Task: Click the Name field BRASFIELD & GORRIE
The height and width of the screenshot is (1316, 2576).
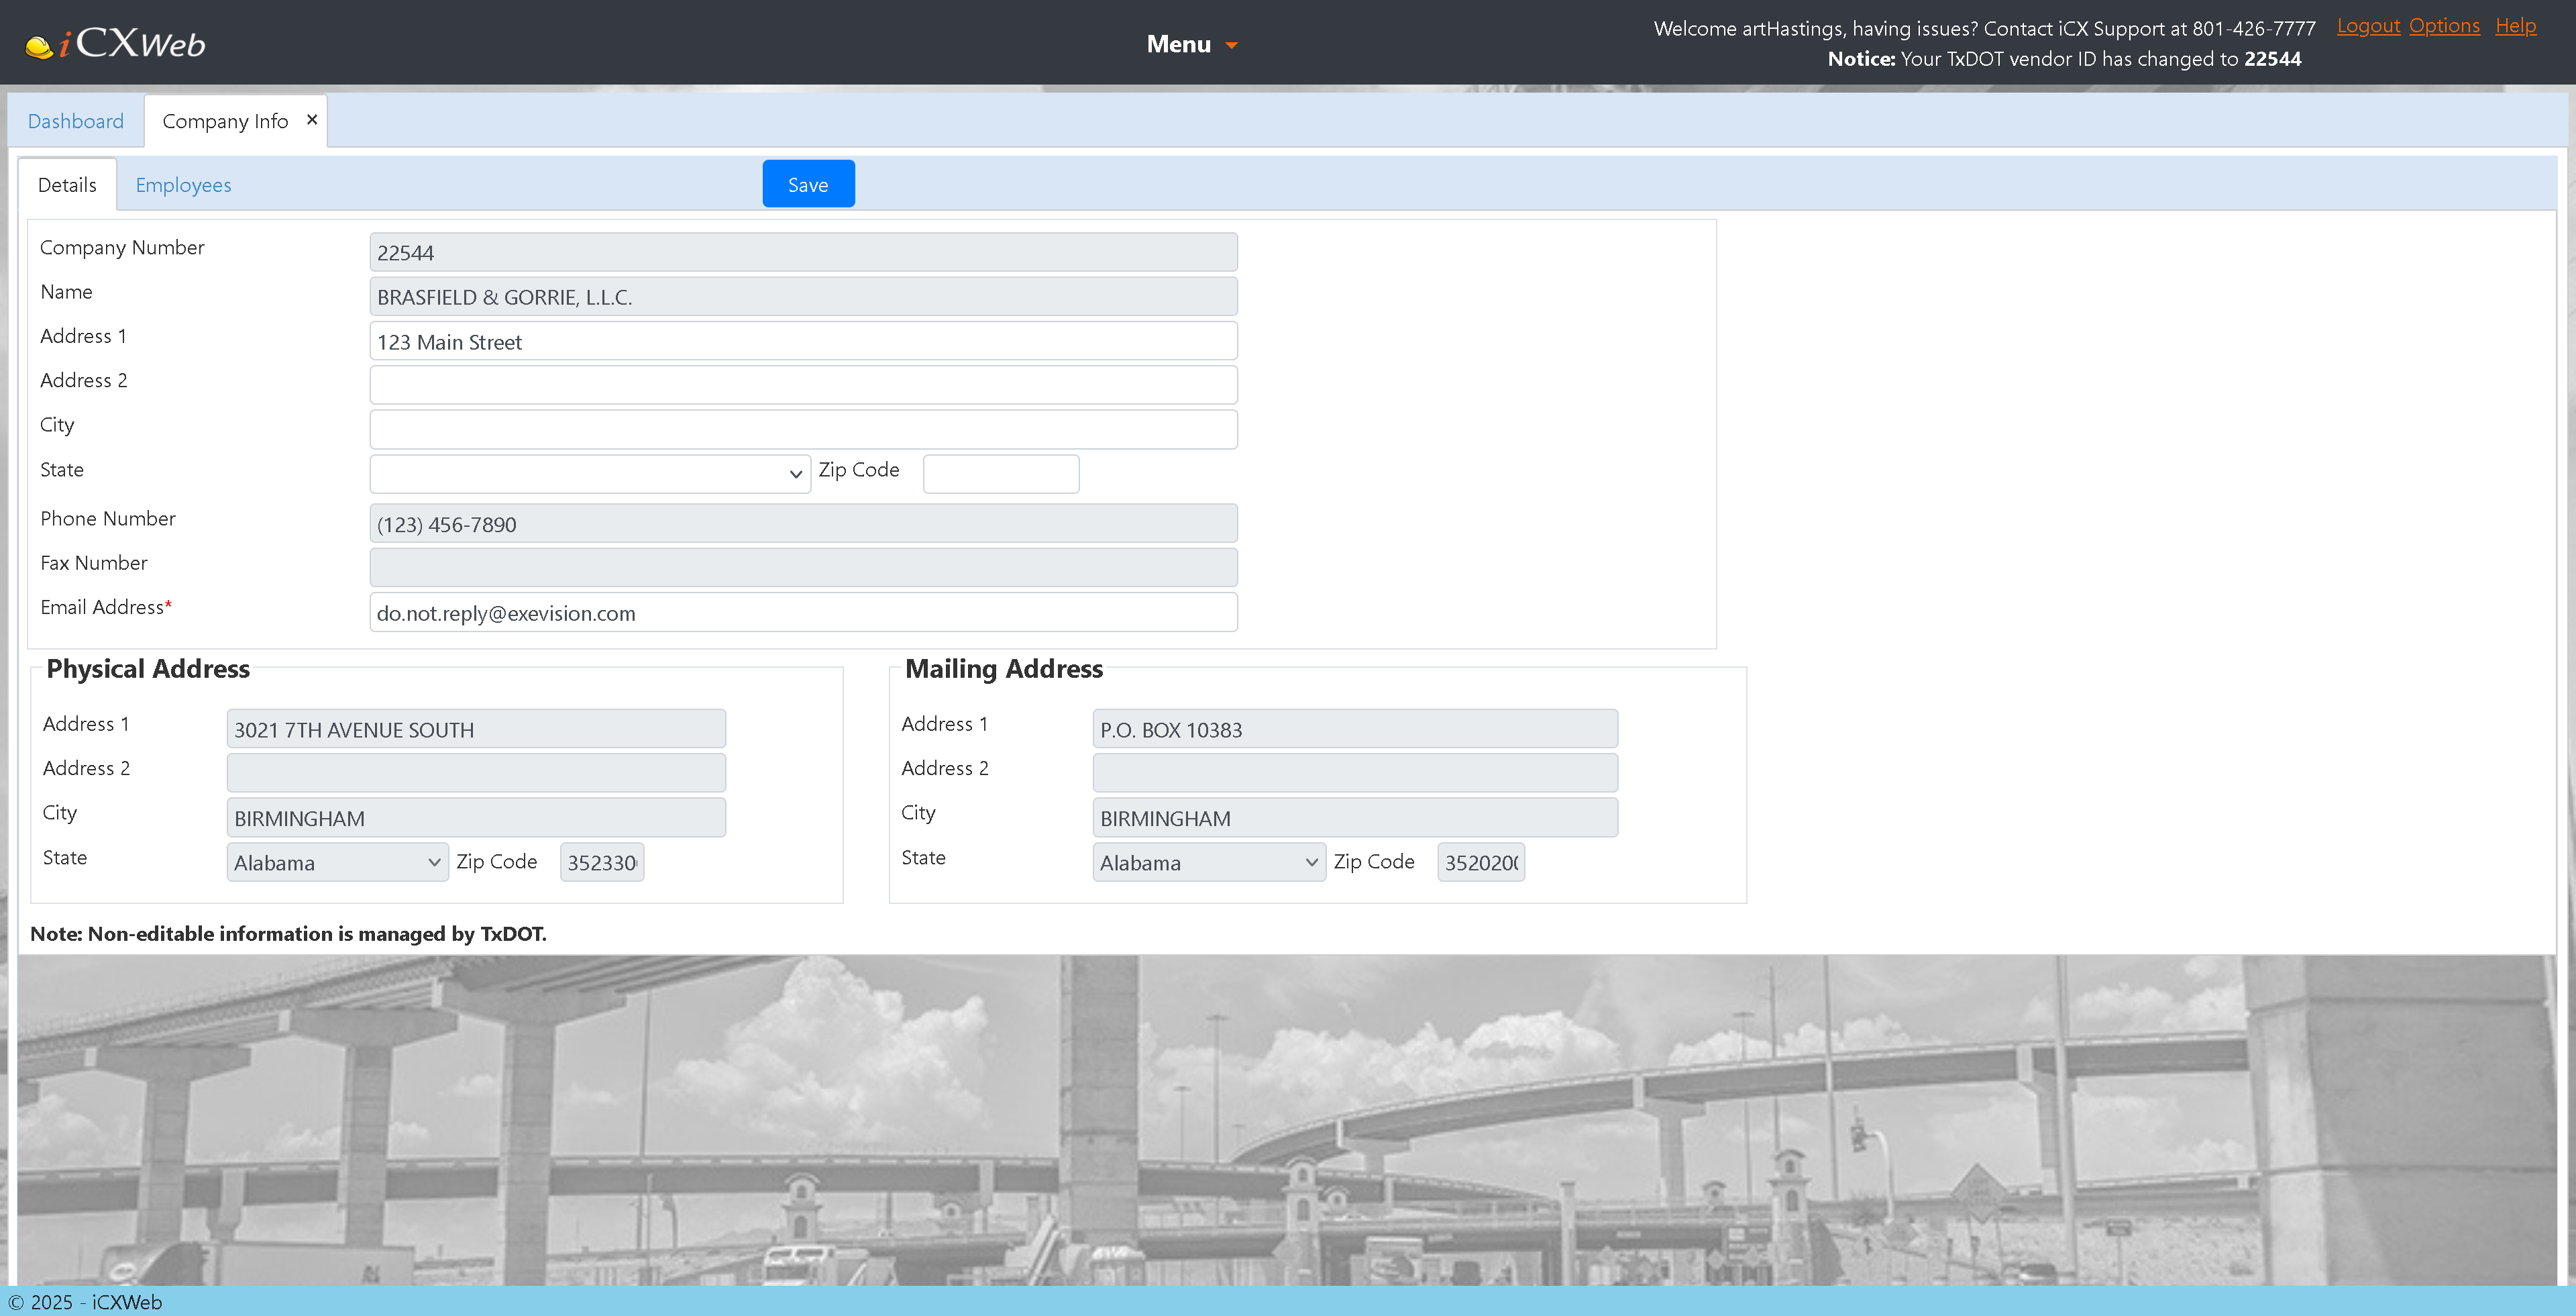Action: tap(803, 297)
